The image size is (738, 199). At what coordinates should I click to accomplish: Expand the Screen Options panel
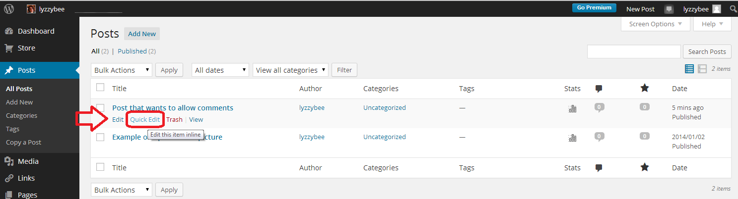tap(655, 24)
